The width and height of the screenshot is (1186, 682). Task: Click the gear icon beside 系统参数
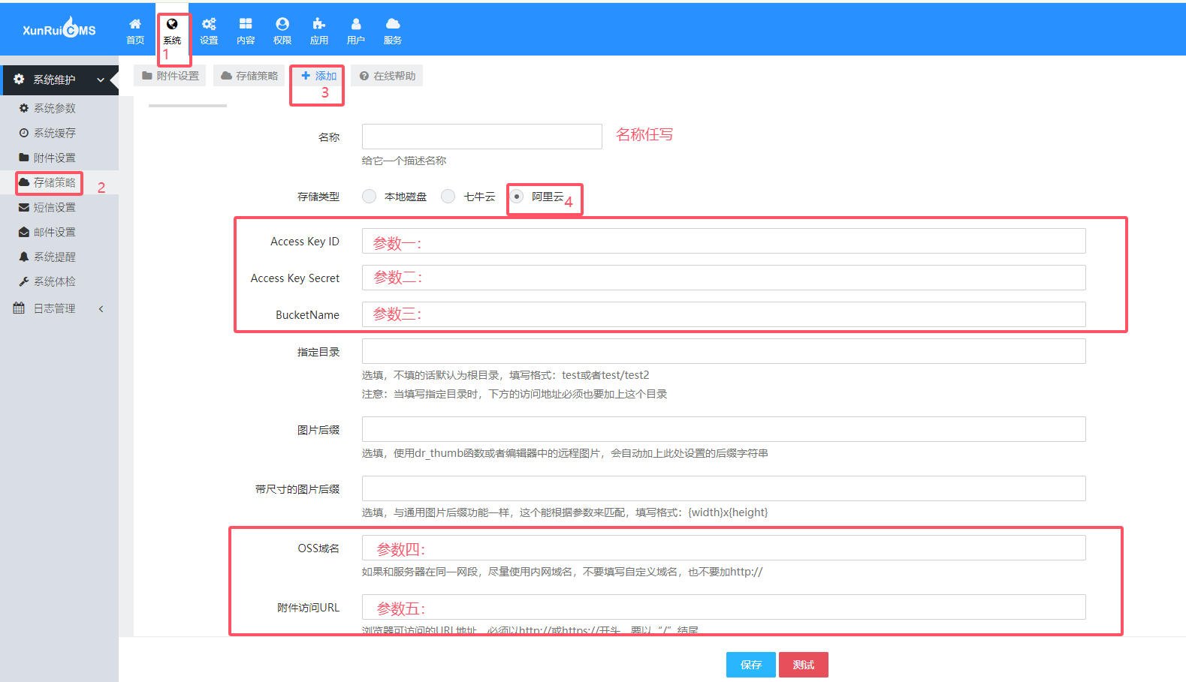tap(24, 108)
